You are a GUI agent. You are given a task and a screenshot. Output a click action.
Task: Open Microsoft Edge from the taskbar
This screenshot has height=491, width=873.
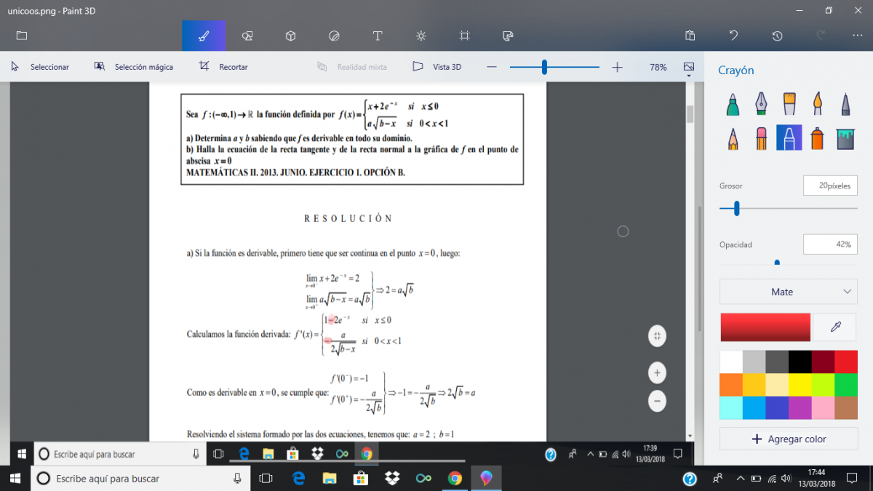[x=298, y=478]
